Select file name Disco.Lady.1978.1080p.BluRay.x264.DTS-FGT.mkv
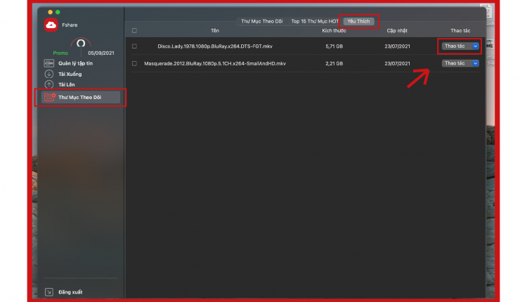This screenshot has width=527, height=302. pos(215,46)
